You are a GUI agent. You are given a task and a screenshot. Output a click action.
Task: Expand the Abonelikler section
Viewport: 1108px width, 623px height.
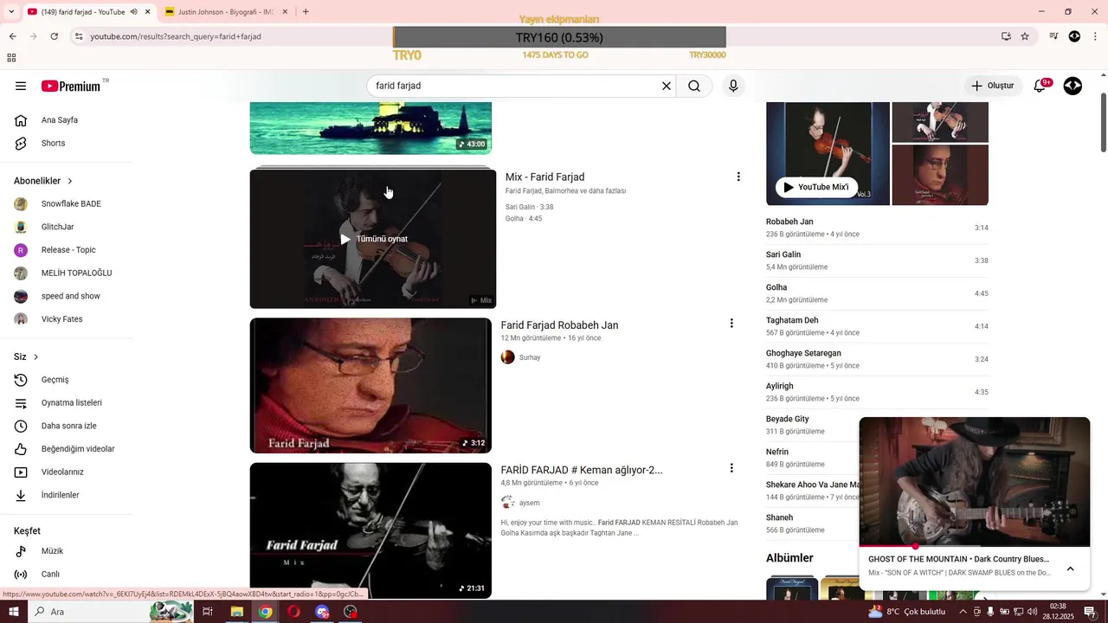coord(43,181)
